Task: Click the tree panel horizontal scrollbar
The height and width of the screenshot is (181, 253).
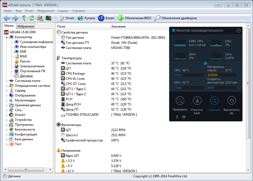Action: click(x=26, y=170)
